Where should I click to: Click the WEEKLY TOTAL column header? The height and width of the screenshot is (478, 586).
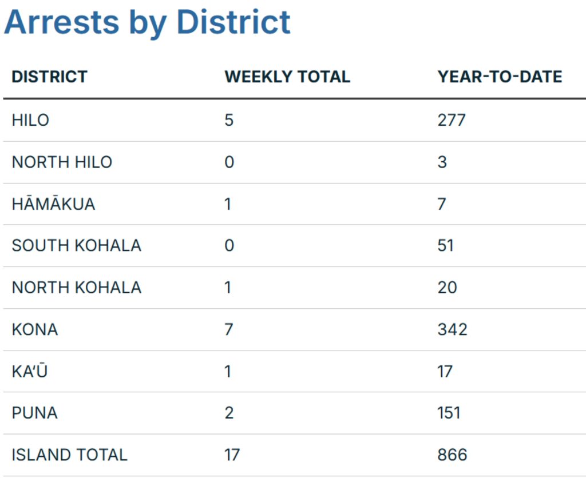click(x=287, y=77)
